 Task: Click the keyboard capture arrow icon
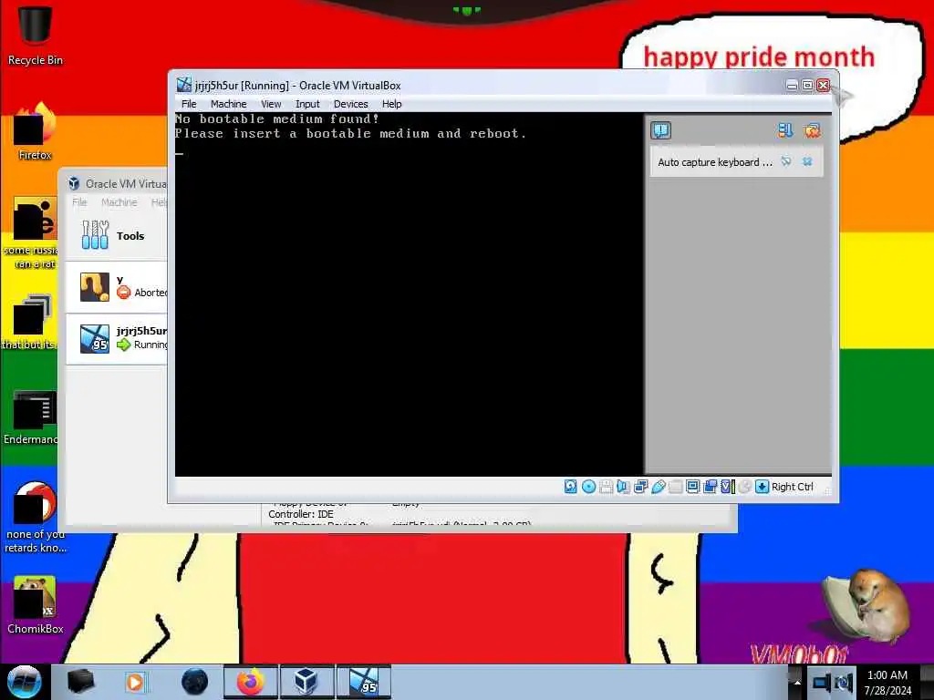(762, 487)
